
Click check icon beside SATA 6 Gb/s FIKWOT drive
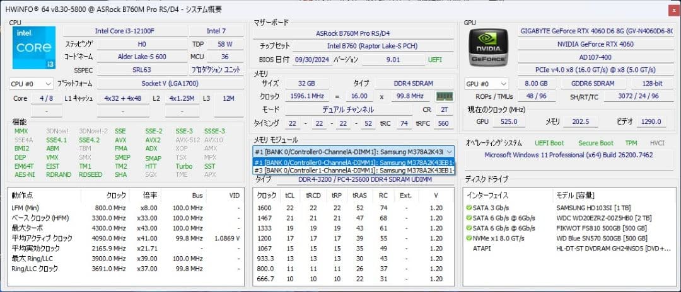tap(469, 228)
